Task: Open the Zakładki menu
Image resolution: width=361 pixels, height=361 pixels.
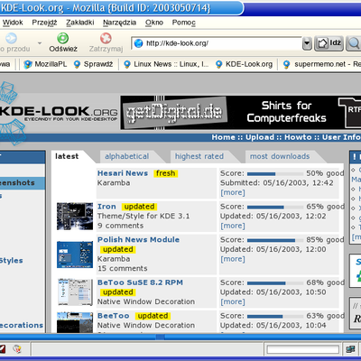Action: click(x=80, y=23)
